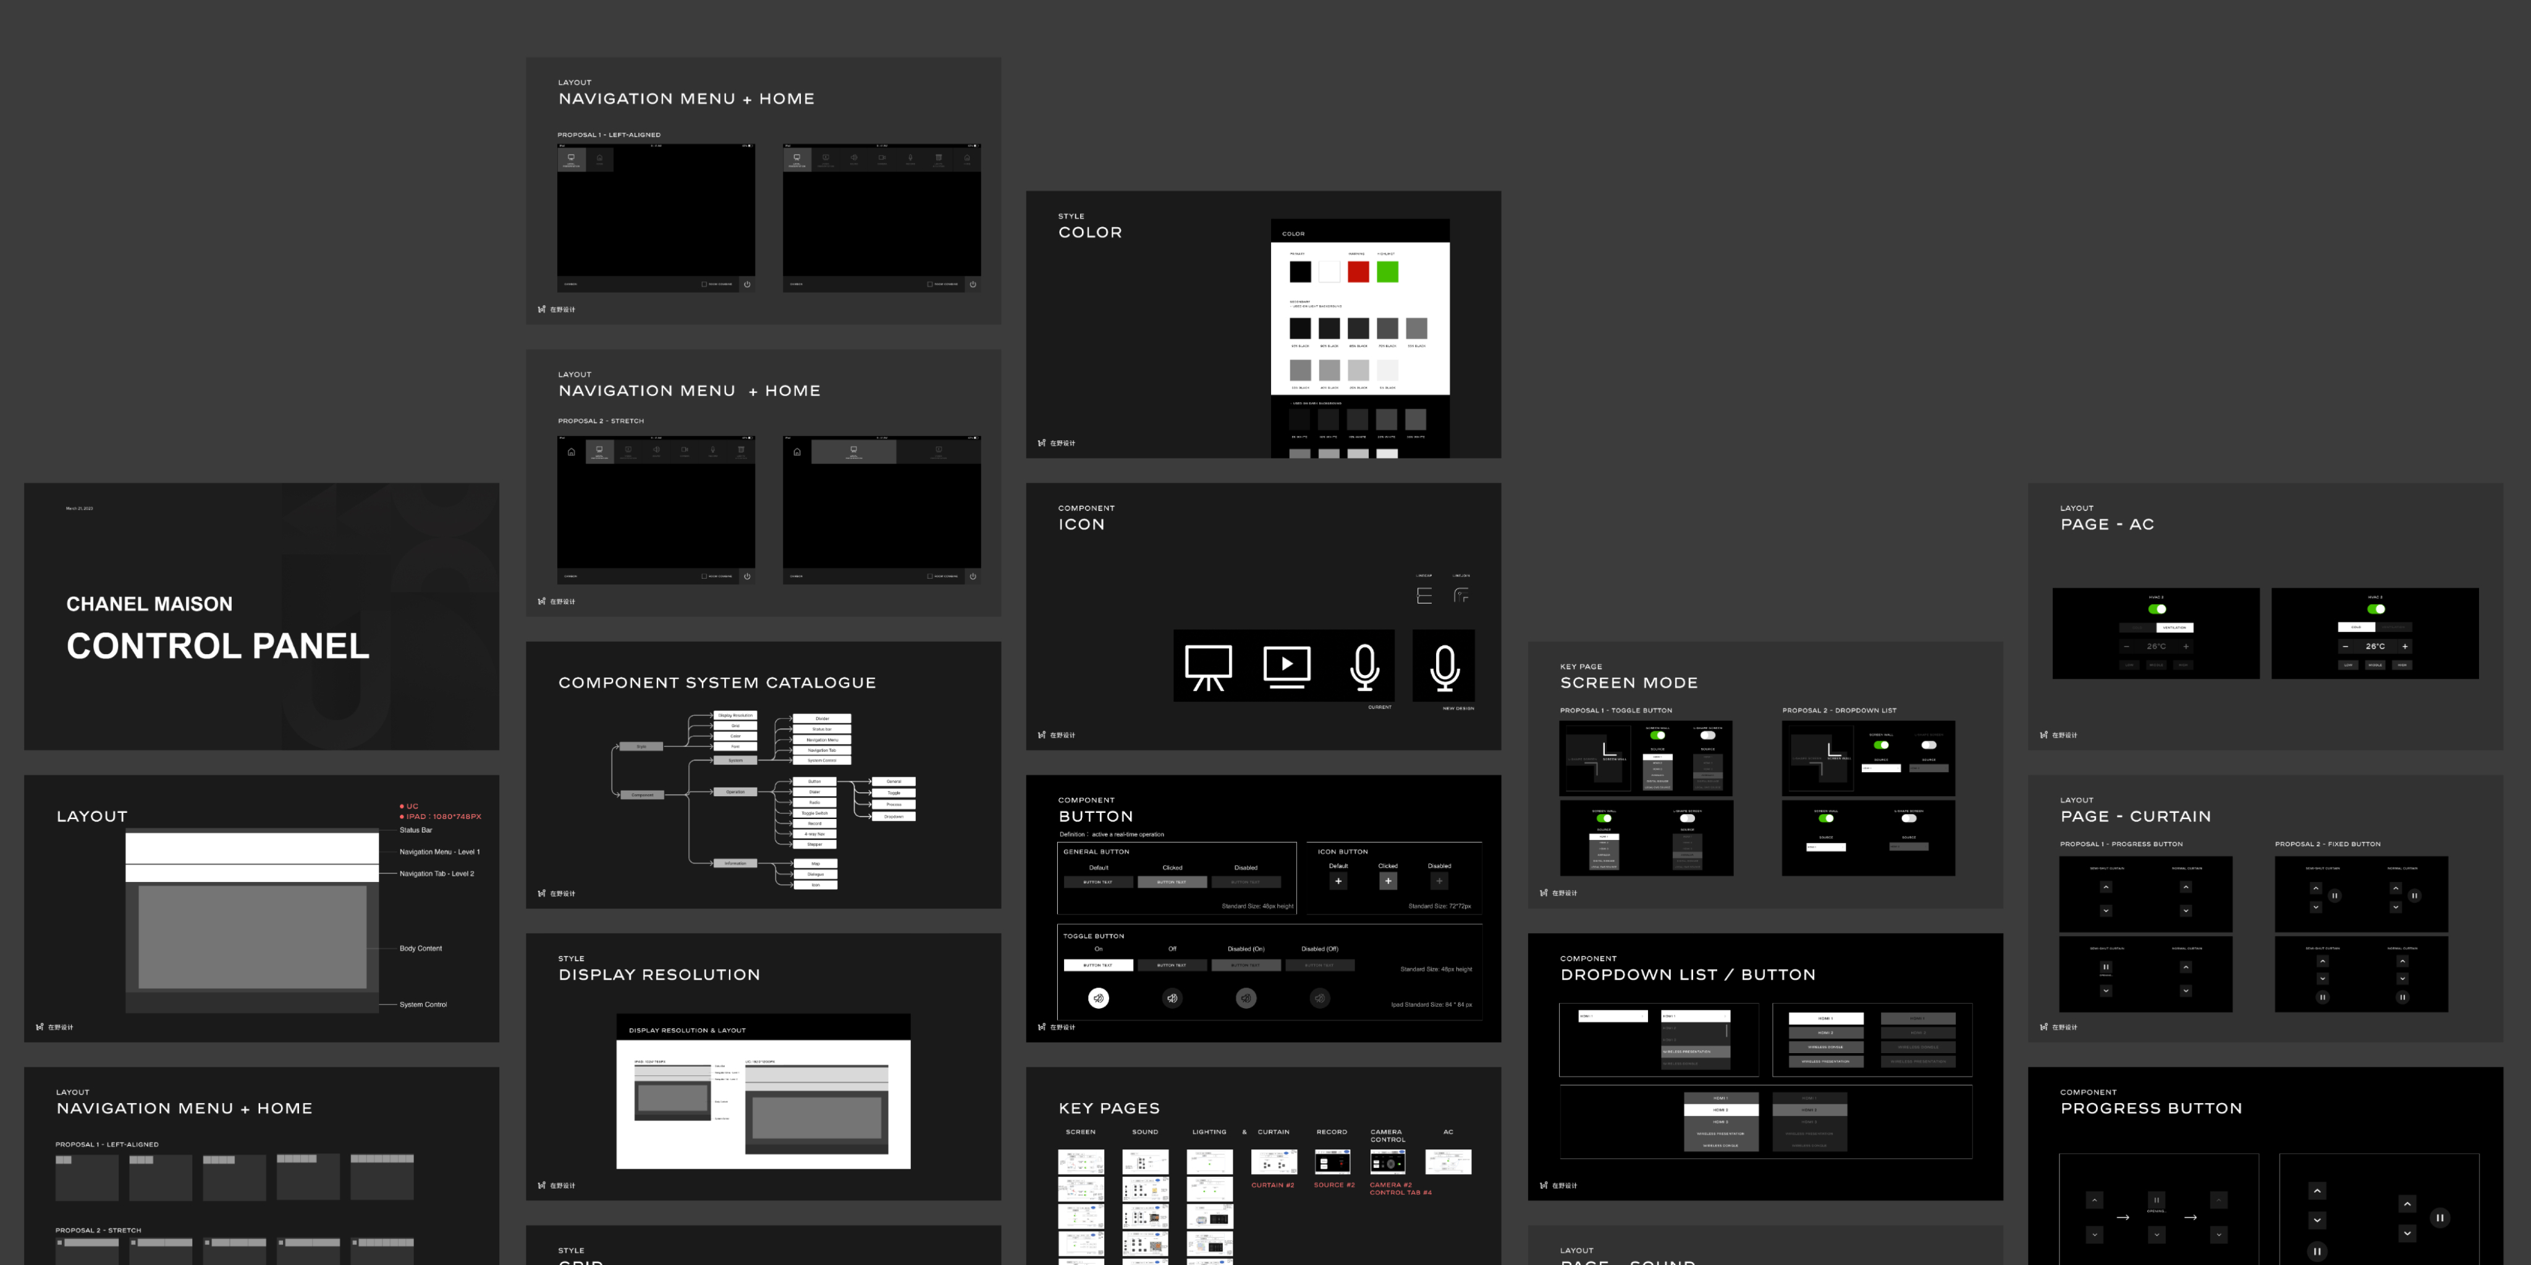Select the Ventilation tab in left AC mockup
This screenshot has width=2531, height=1265.
tap(2174, 628)
